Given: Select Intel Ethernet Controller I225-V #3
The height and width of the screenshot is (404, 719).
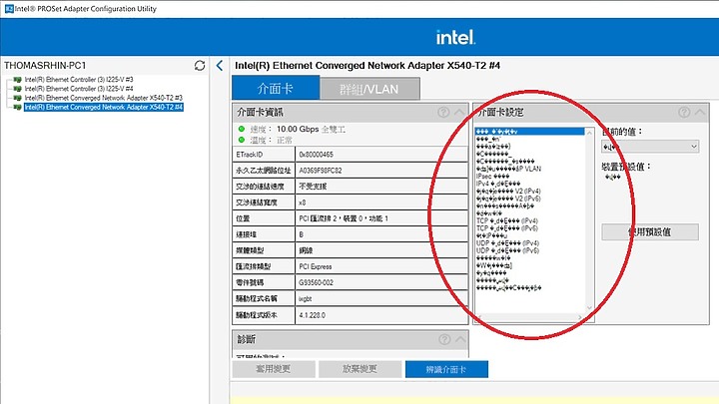Looking at the screenshot, I should coord(79,80).
